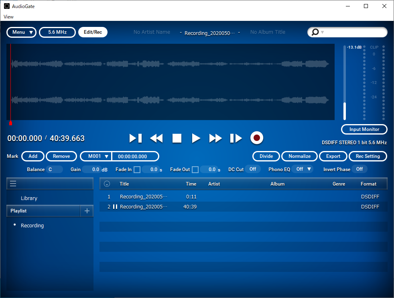The width and height of the screenshot is (394, 298).
Task: Click the marker time field 00:00:00.000
Action: point(135,156)
